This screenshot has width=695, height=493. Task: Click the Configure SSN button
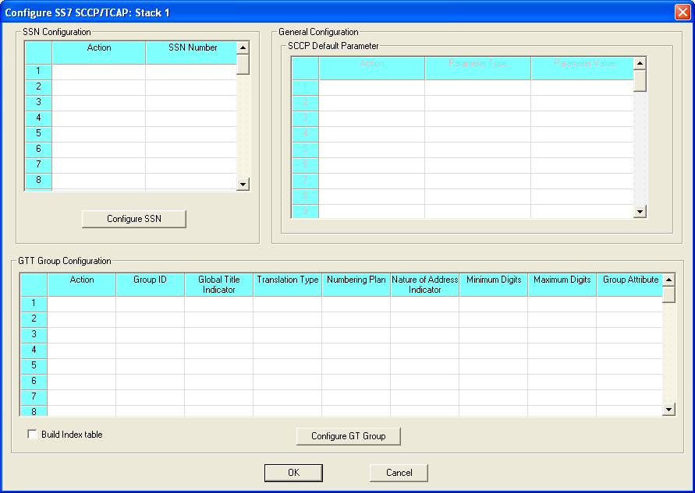point(133,219)
